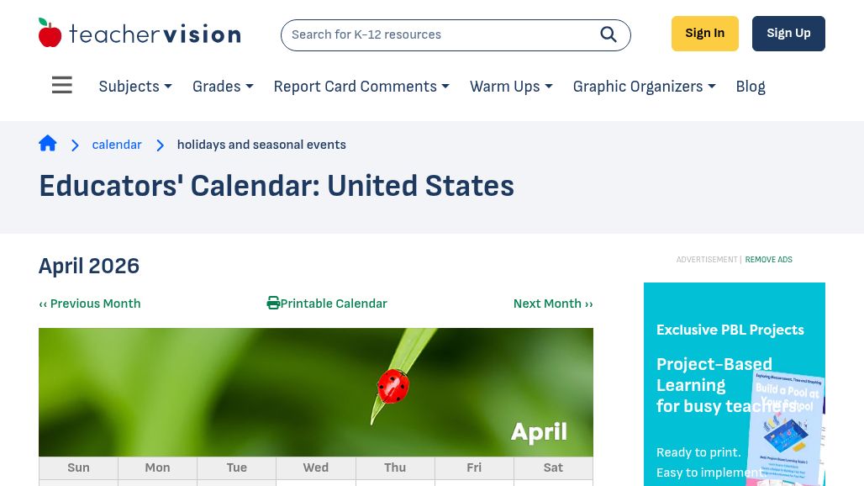Open the Report Card Comments dropdown

(361, 87)
